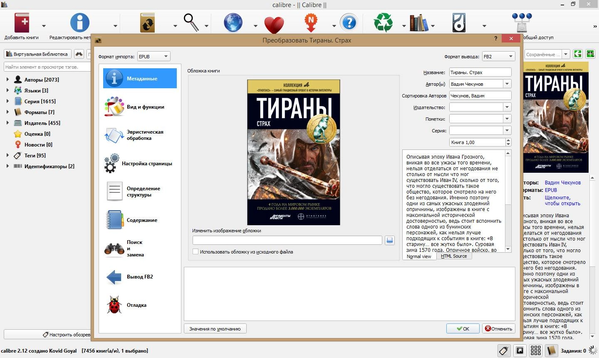
Task: Click the Виртуальная Библиотека button
Action: [37, 54]
